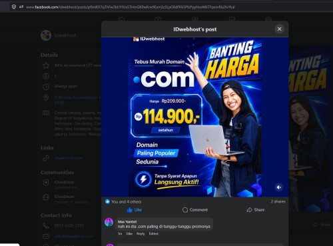The image size is (333, 246).
Task: Open Mas Yantot's profile avatar
Action: pos(109,222)
